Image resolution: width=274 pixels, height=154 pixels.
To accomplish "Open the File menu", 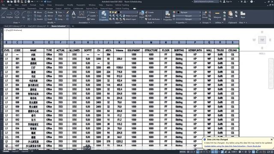I will pos(3,5).
